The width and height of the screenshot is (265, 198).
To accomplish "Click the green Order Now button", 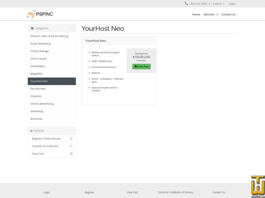I will pos(142,66).
